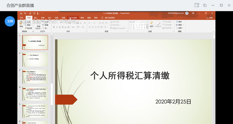The width and height of the screenshot is (233, 124).
Task: Toggle Bold (B) text formatting
Action: 54,27
